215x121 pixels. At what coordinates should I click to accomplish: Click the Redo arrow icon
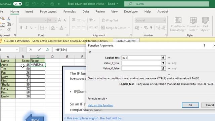[43, 4]
